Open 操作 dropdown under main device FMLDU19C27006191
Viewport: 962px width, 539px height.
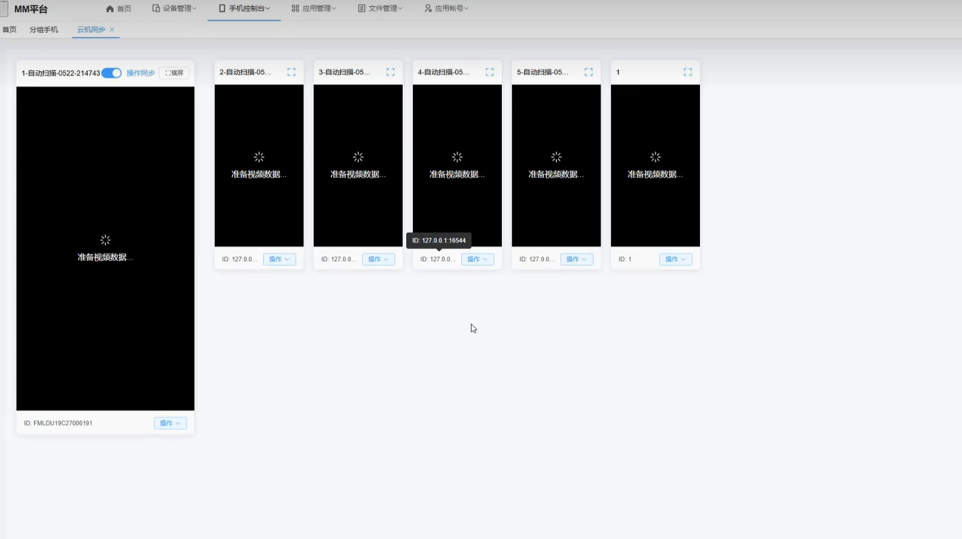tap(170, 423)
